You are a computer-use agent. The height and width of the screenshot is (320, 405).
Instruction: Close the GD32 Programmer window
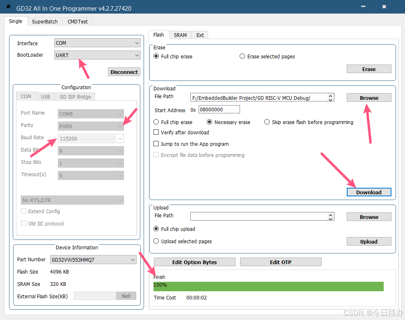point(384,7)
